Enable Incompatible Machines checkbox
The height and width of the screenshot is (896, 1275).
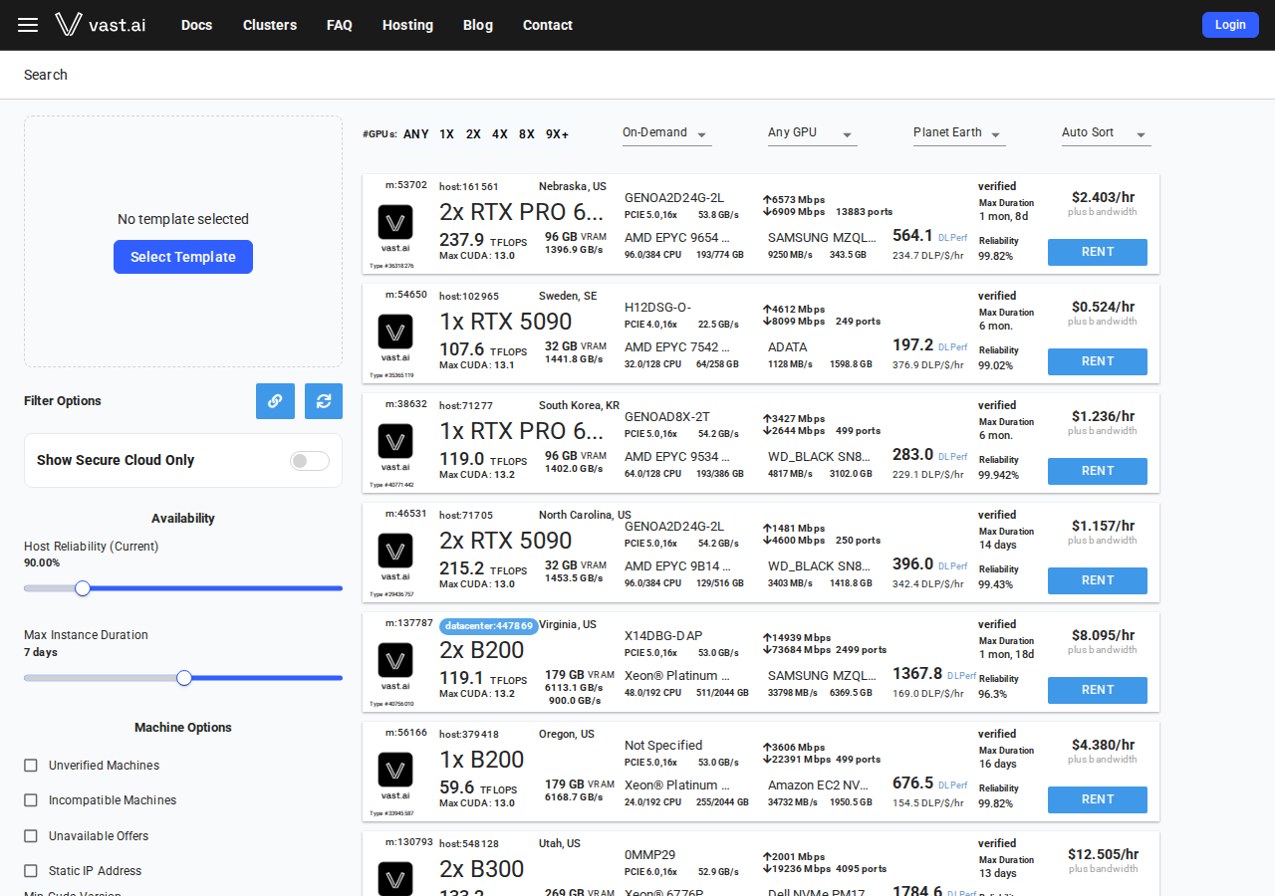tap(31, 800)
